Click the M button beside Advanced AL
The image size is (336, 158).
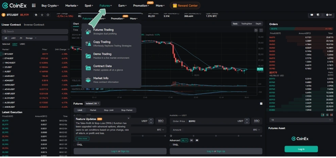(191, 140)
